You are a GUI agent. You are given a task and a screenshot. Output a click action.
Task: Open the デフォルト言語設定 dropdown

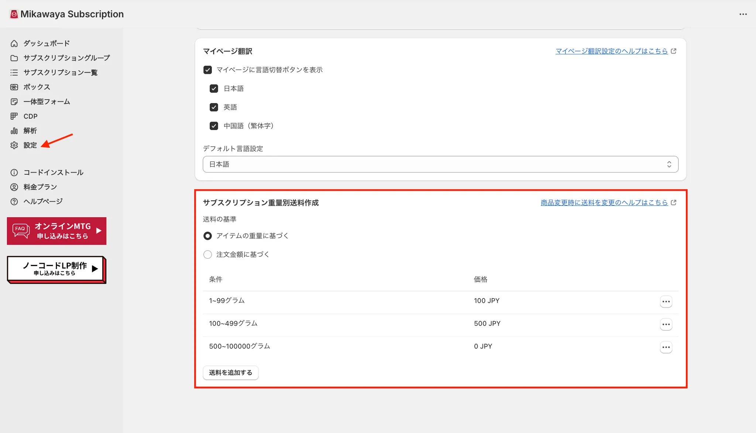coord(440,164)
